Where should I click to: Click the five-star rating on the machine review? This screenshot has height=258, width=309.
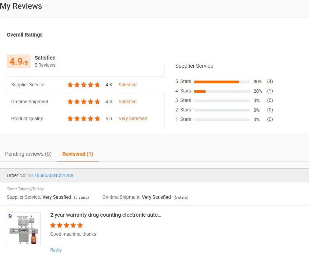click(66, 225)
